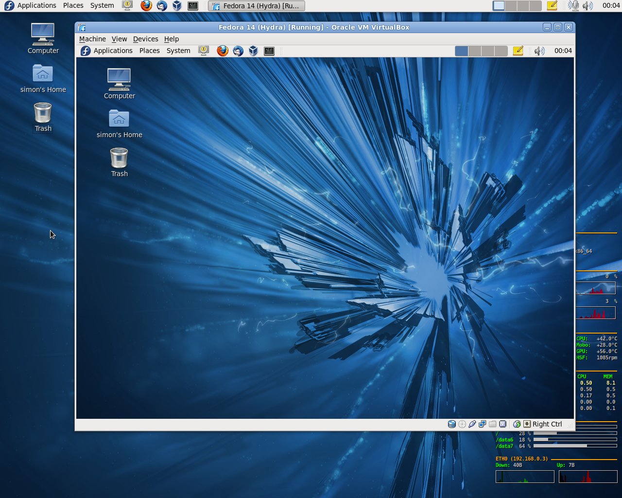
Task: Click ETH0 (192.168.0.3) network label
Action: coord(522,459)
